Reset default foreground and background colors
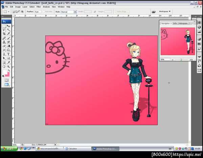Image resolution: width=203 pixels, height=158 pixels. coord(3,76)
